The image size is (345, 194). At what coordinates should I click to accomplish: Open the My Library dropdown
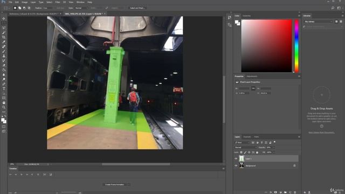tap(318, 22)
